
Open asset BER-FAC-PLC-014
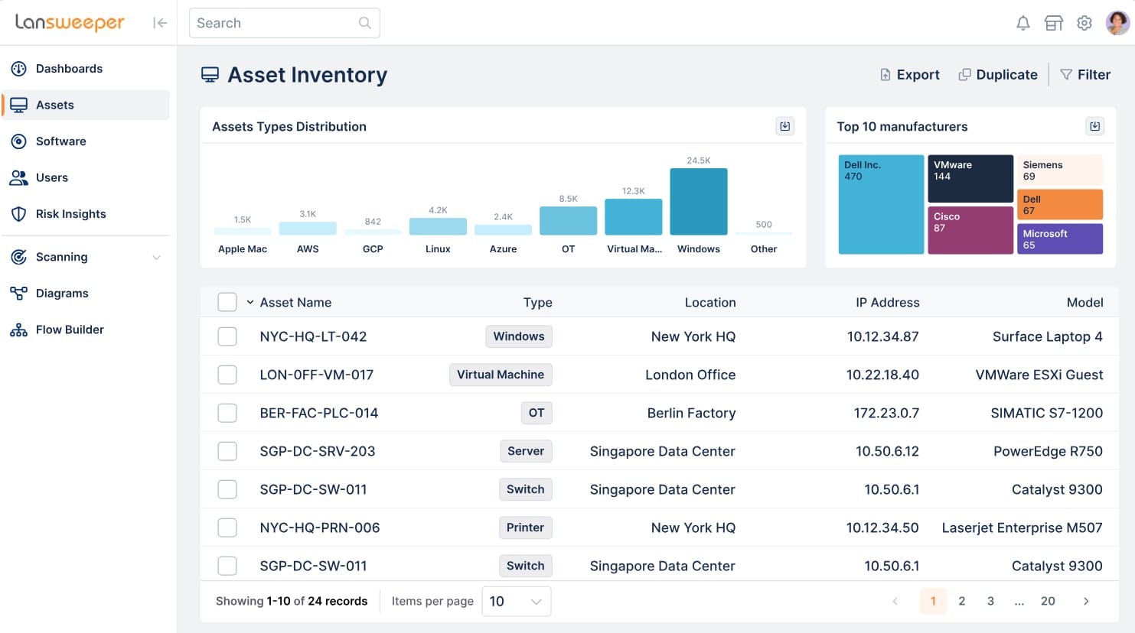pyautogui.click(x=319, y=413)
